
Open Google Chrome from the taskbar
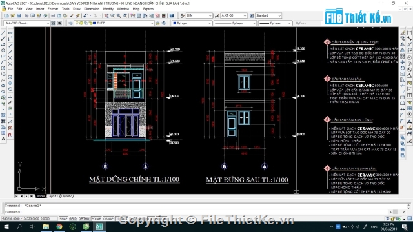point(59,226)
